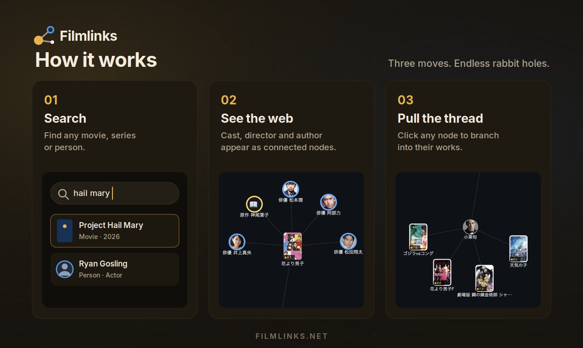Click the ★7.5 rating on ゴジラvsコング poster
Viewport: 583px width, 348px height.
[x=414, y=248]
